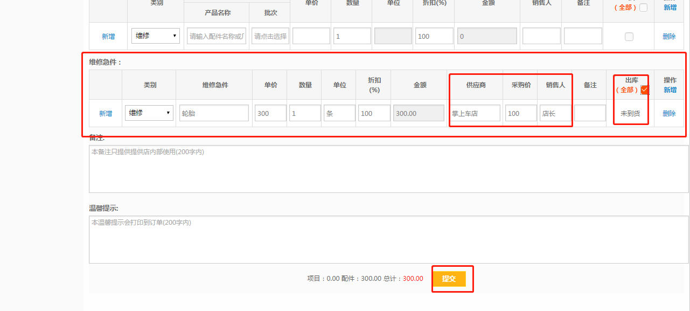Uncheck the 出库 全部 checkbox in 维修急件 table
Image resolution: width=690 pixels, height=311 pixels.
[x=644, y=90]
